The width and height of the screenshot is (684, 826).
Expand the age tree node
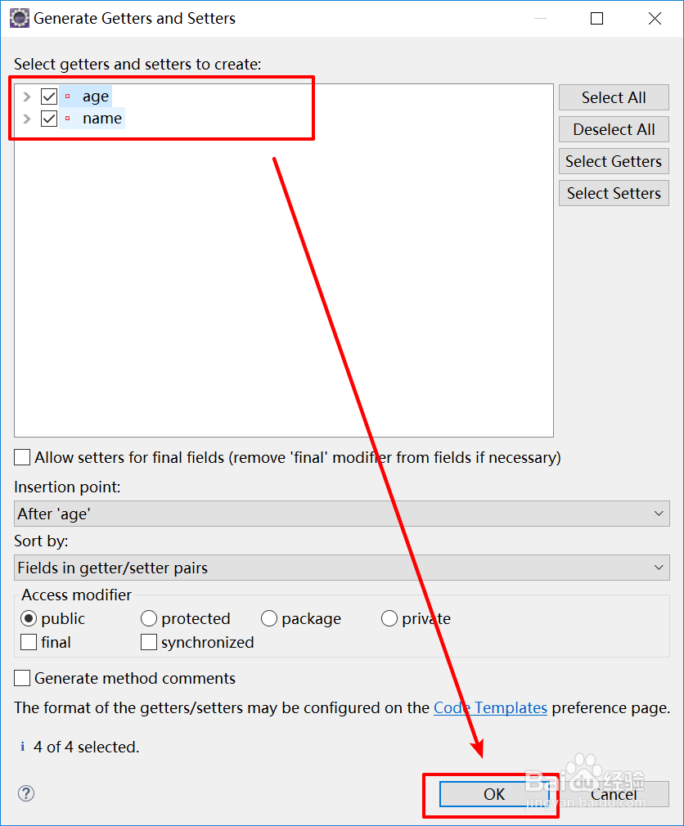click(x=27, y=97)
